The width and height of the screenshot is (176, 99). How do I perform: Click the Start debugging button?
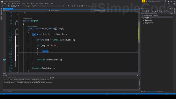pyautogui.click(x=64, y=6)
